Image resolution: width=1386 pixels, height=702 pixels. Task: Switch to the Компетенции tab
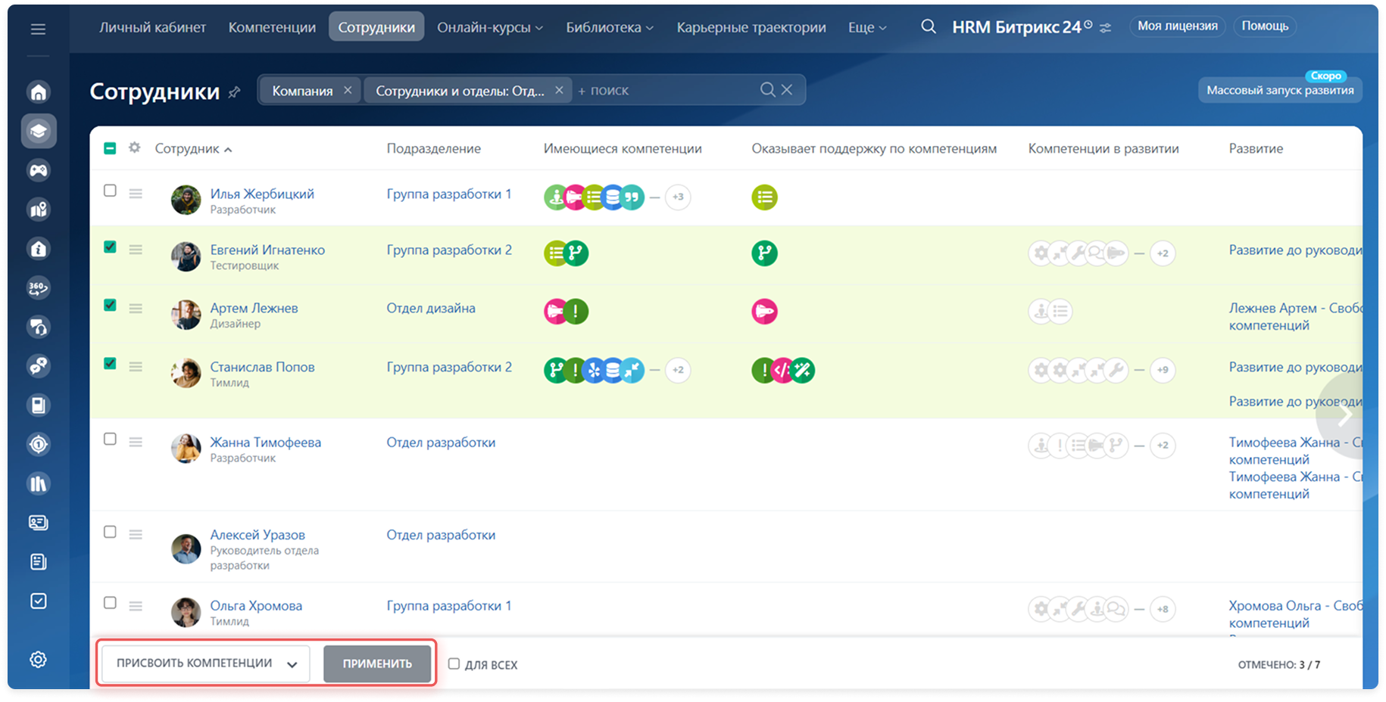pos(272,27)
